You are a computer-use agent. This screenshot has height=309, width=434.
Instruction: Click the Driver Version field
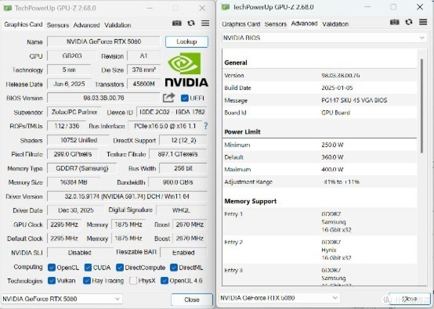point(127,196)
